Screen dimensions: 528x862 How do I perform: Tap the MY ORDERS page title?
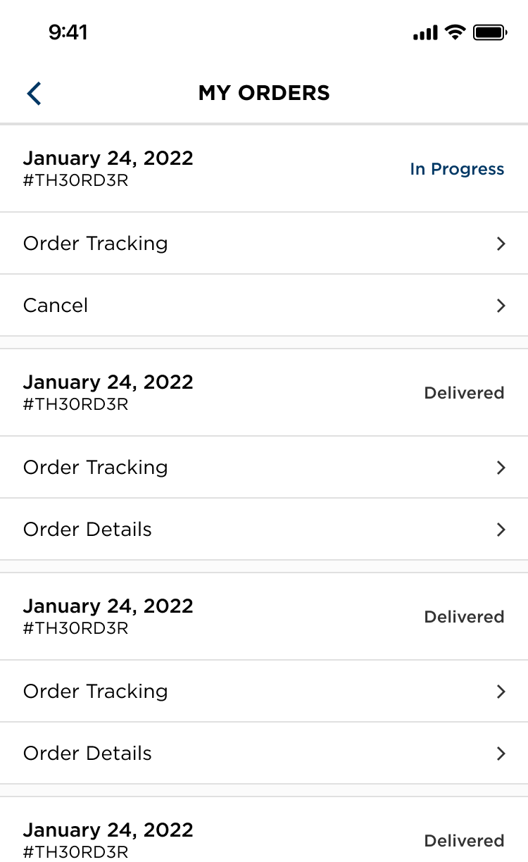pos(264,93)
